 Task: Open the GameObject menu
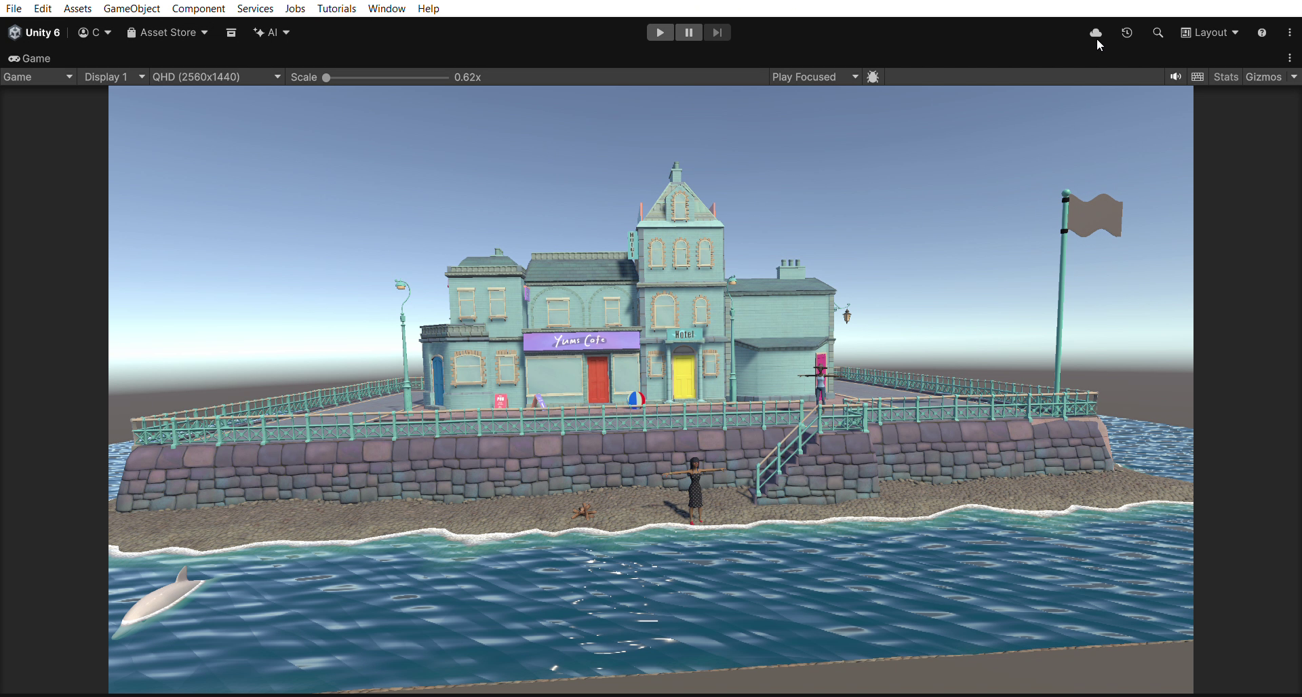[x=132, y=8]
